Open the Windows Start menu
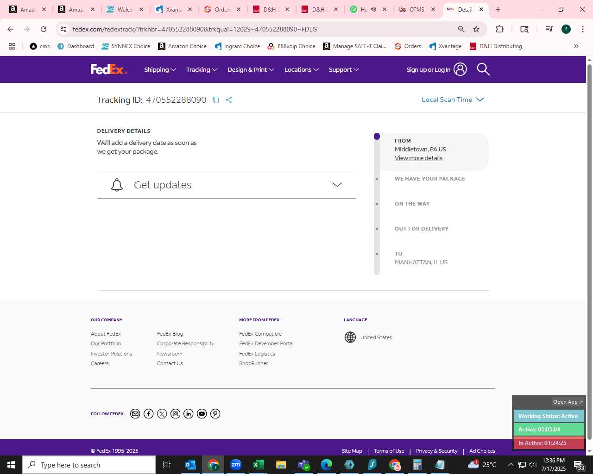The width and height of the screenshot is (593, 474). point(11,465)
